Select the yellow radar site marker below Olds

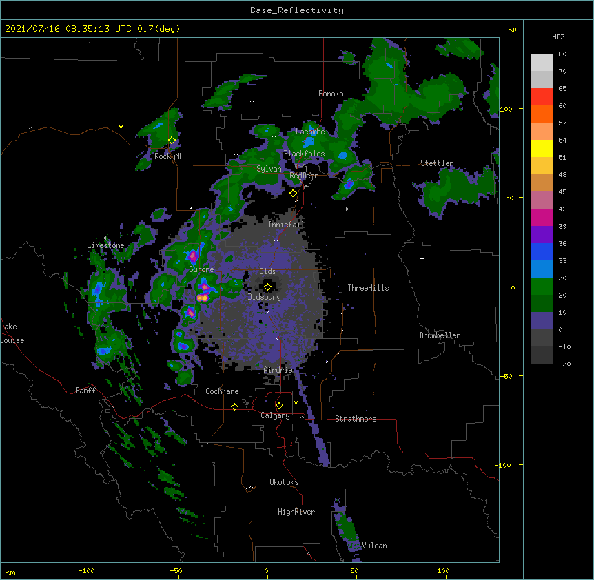coord(267,287)
